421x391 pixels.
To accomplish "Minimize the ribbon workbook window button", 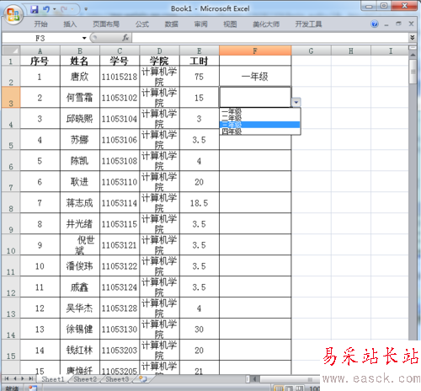I will pos(386,24).
